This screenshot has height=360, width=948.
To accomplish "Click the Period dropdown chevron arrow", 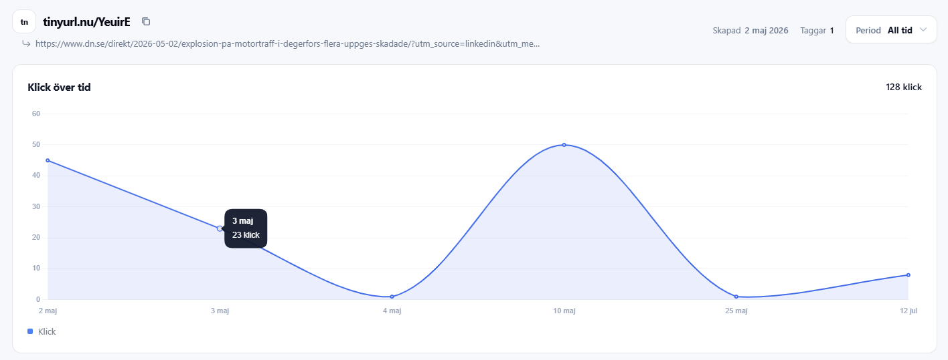I will click(x=924, y=30).
